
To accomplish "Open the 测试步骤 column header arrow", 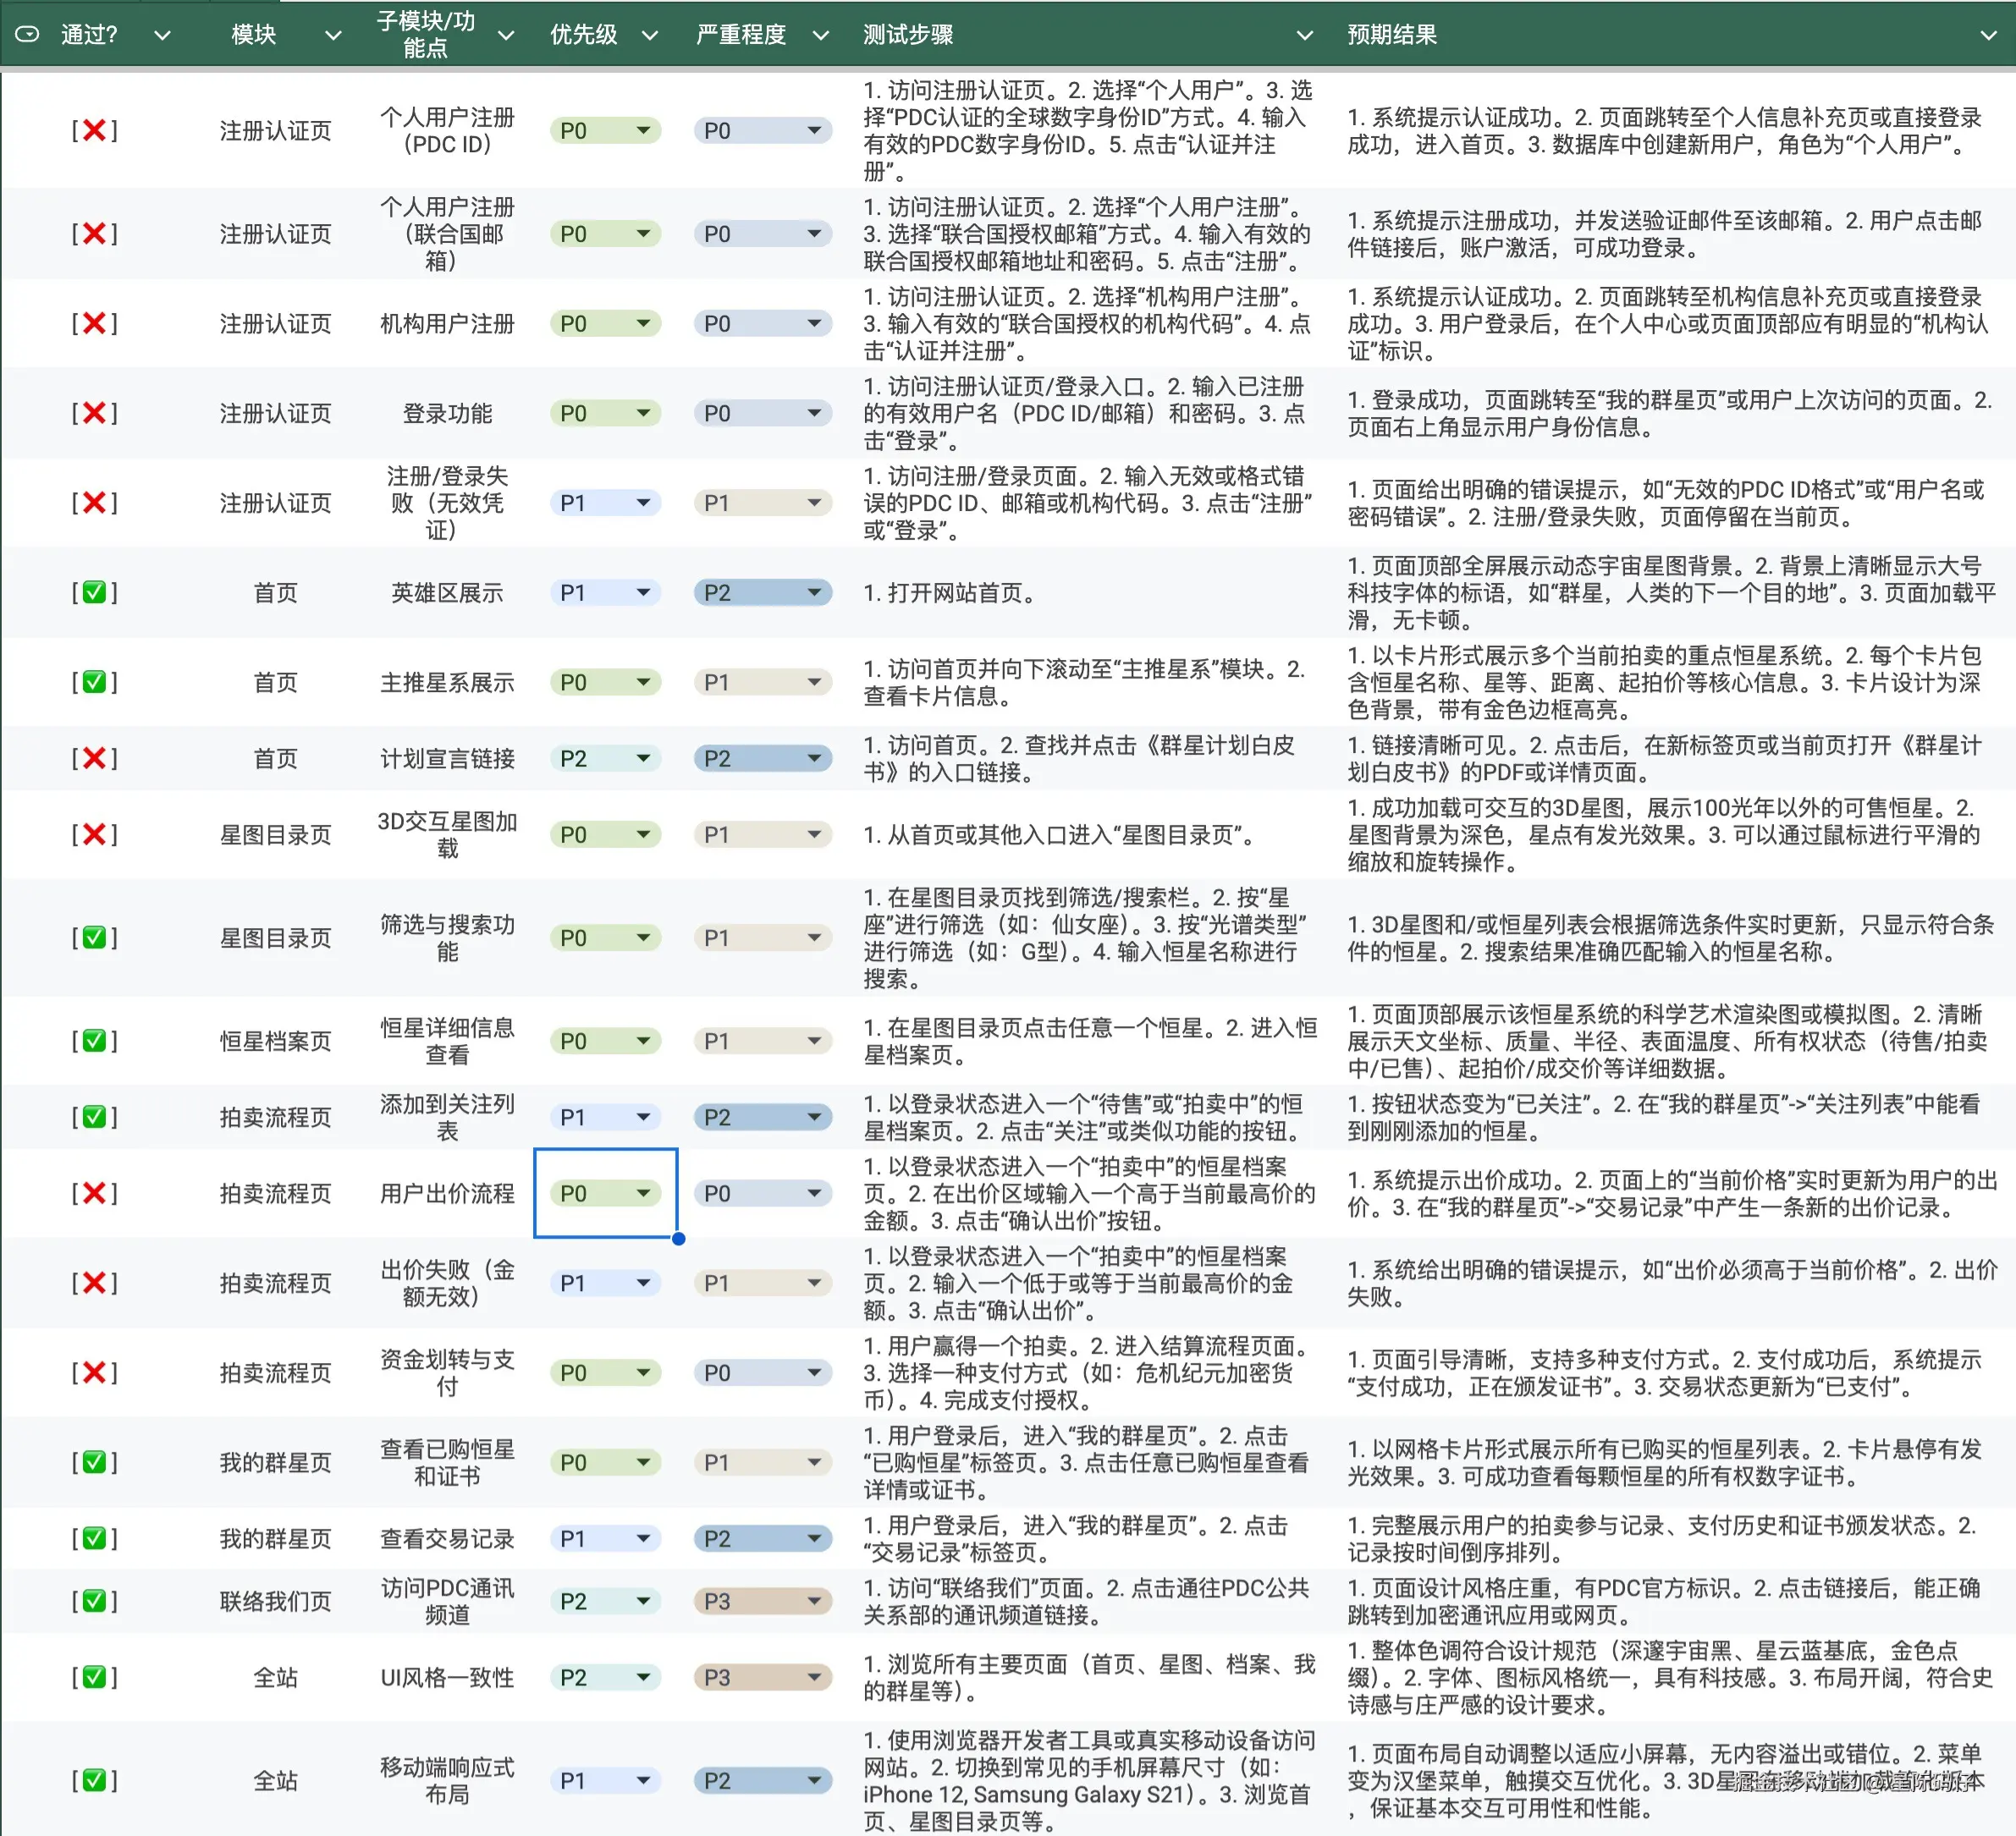I will pos(1304,35).
